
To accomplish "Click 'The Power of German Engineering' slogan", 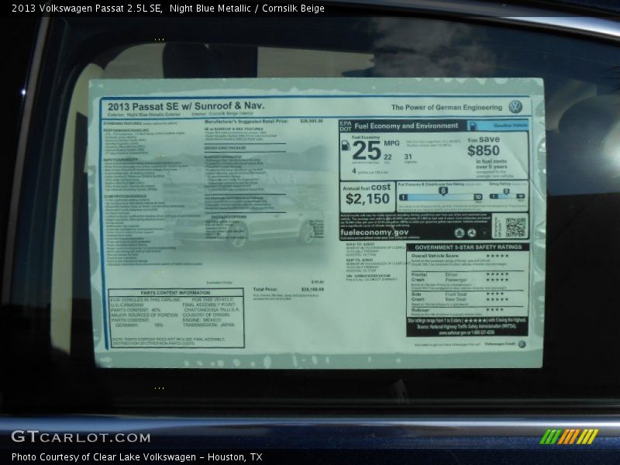I will click(447, 107).
